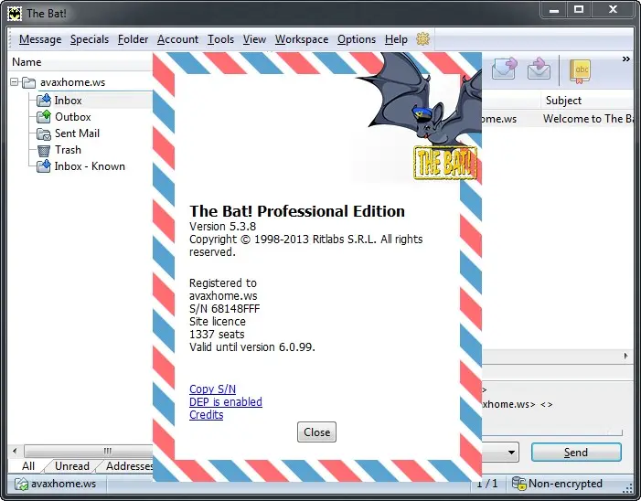Open the address book toolbar icon
Screen dimensions: 641x501
[580, 71]
